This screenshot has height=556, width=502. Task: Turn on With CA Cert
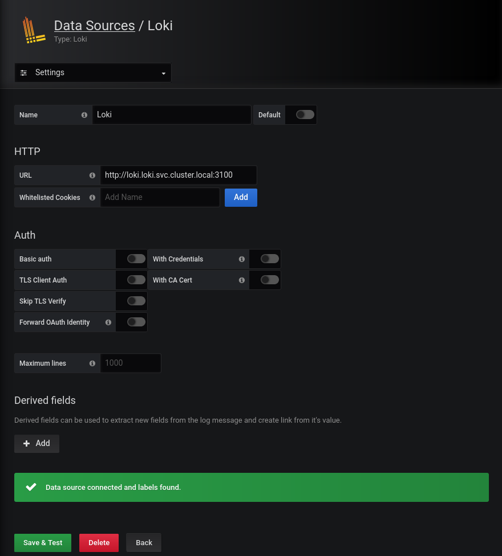[270, 280]
